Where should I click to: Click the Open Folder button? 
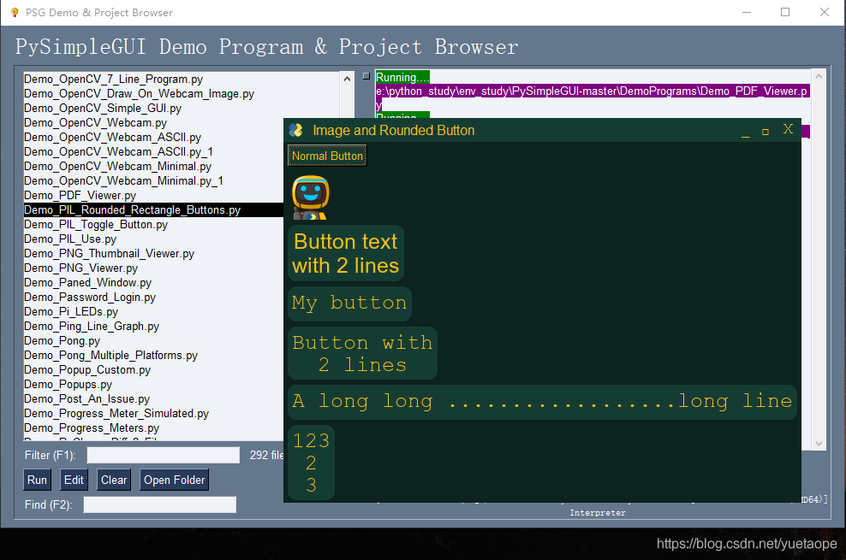(x=175, y=480)
